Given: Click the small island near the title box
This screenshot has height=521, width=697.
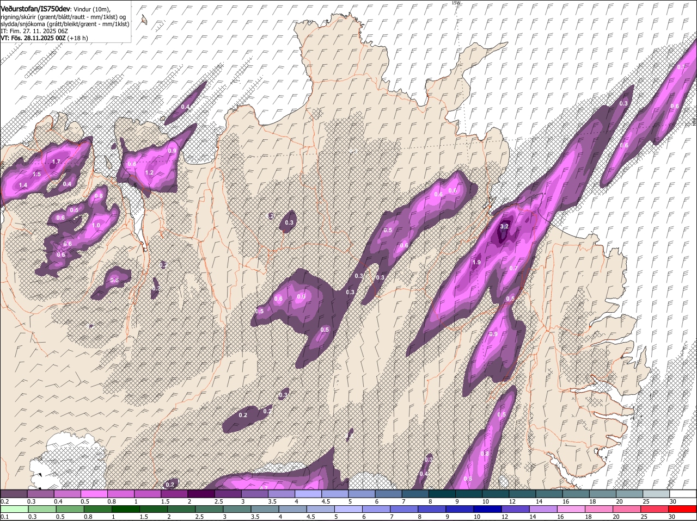Looking at the screenshot, I should (x=144, y=20).
